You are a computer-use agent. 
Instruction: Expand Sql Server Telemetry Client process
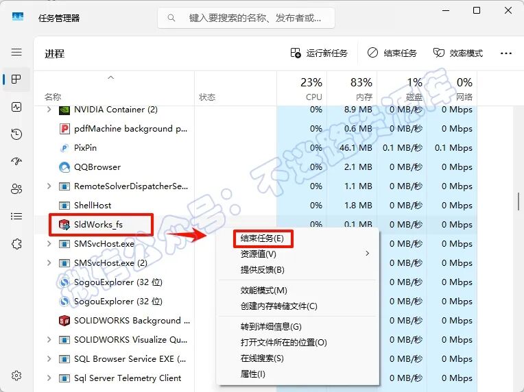[x=49, y=378]
